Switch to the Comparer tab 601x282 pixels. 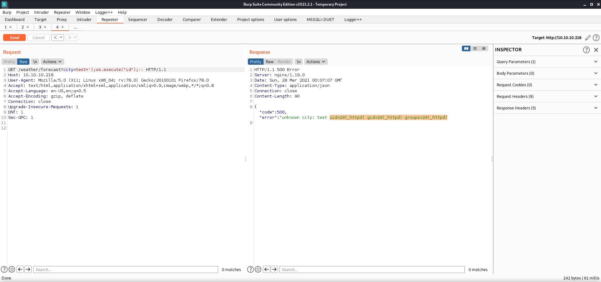click(192, 19)
